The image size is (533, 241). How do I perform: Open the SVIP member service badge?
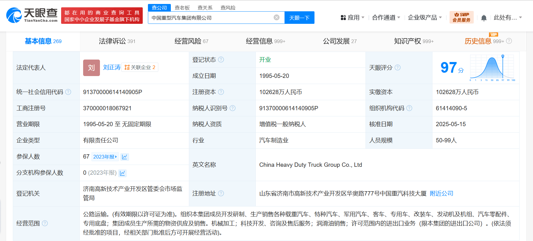tap(461, 17)
